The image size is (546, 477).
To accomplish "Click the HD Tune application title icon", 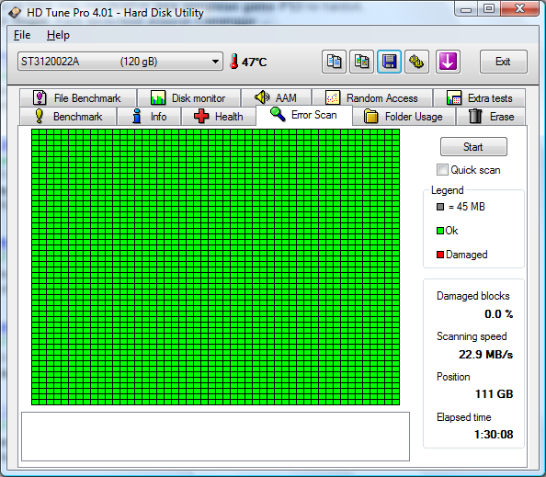I will pyautogui.click(x=15, y=13).
